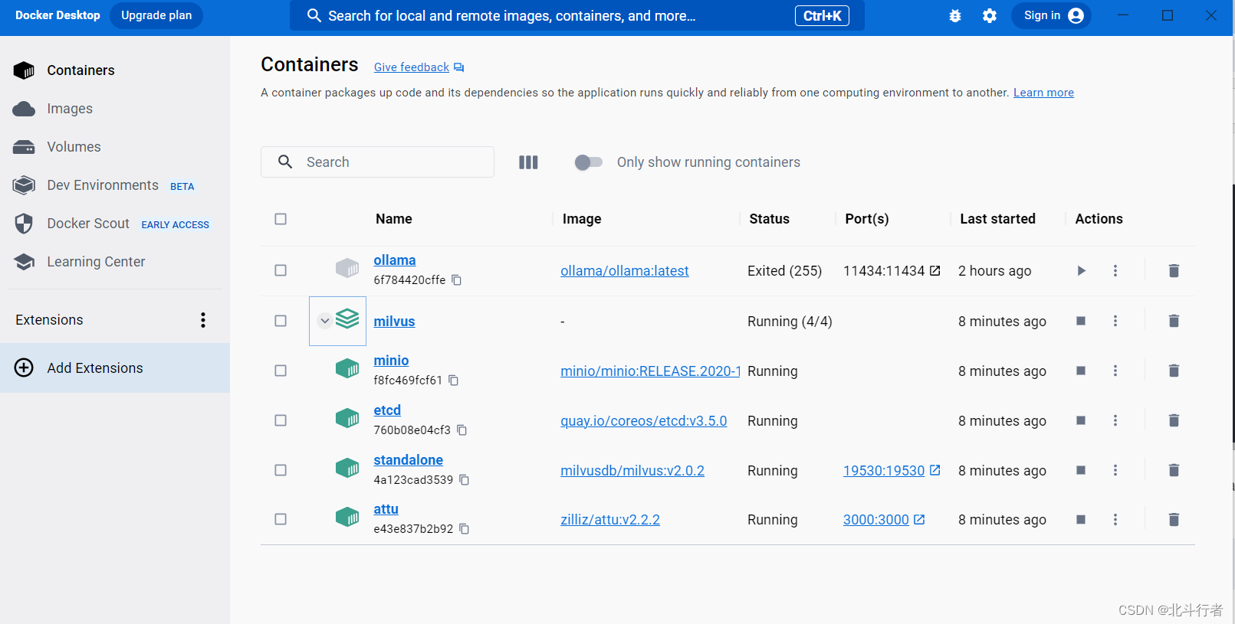This screenshot has height=624, width=1235.
Task: Click the Extensions three-dot menu
Action: pos(203,320)
